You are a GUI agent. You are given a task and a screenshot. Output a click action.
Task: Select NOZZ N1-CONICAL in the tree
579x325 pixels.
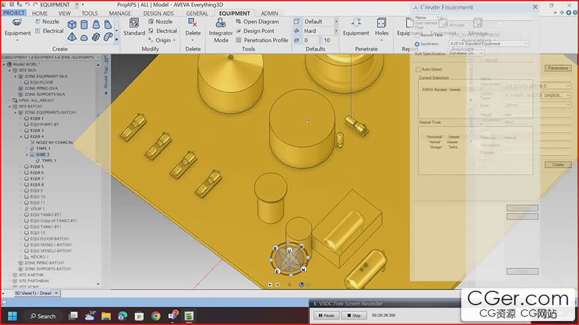point(54,142)
